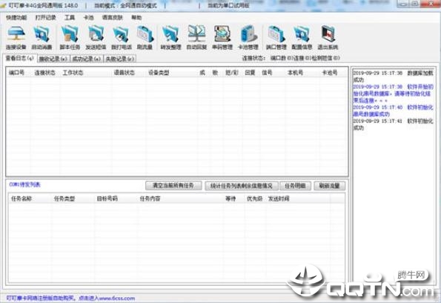Switch to the 接收记录 tab
The image size is (441, 303).
(x=53, y=59)
